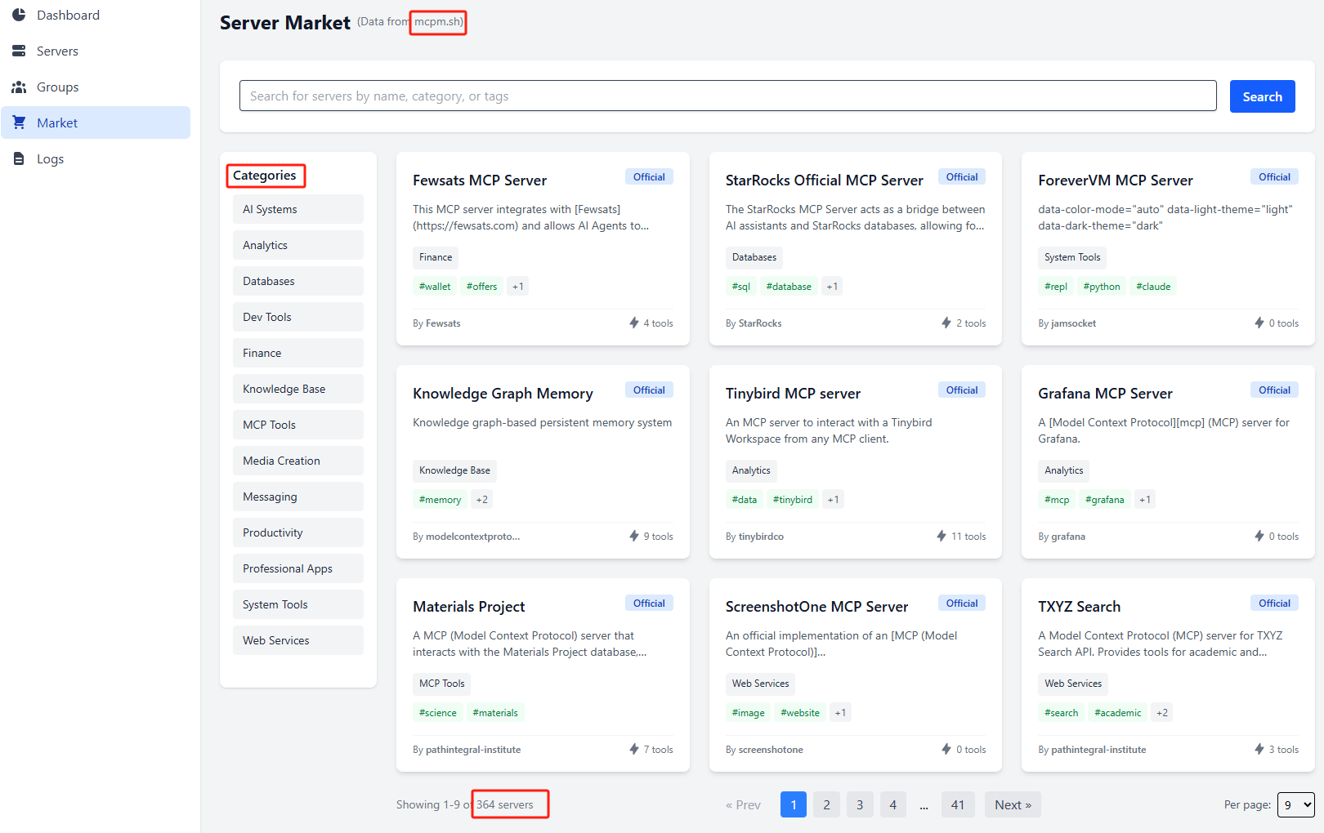This screenshot has height=833, width=1324.
Task: Select the Messaging category
Action: [298, 497]
